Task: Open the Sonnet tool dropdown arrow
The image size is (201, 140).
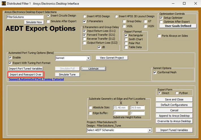Action: (x=88, y=58)
